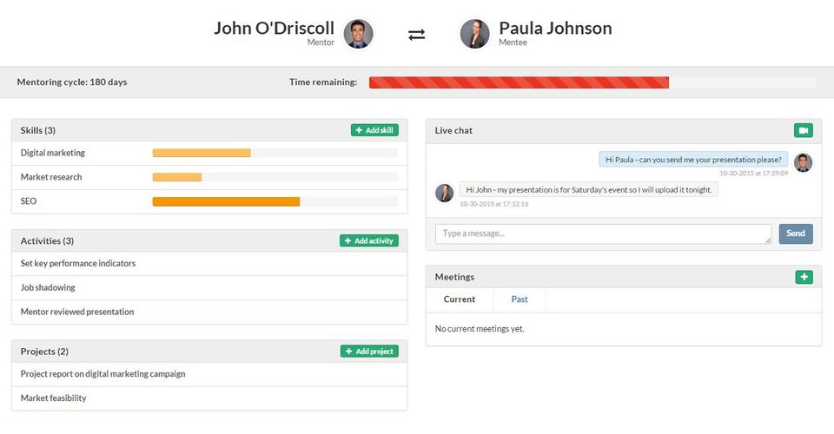
Task: Click the Live chat panel title
Action: (x=453, y=130)
